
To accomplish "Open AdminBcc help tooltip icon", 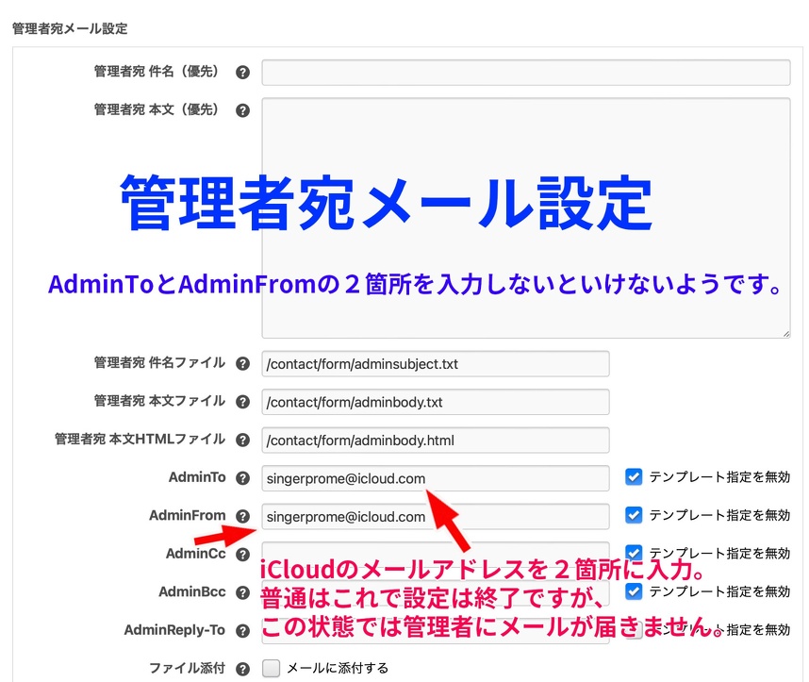I will point(242,592).
